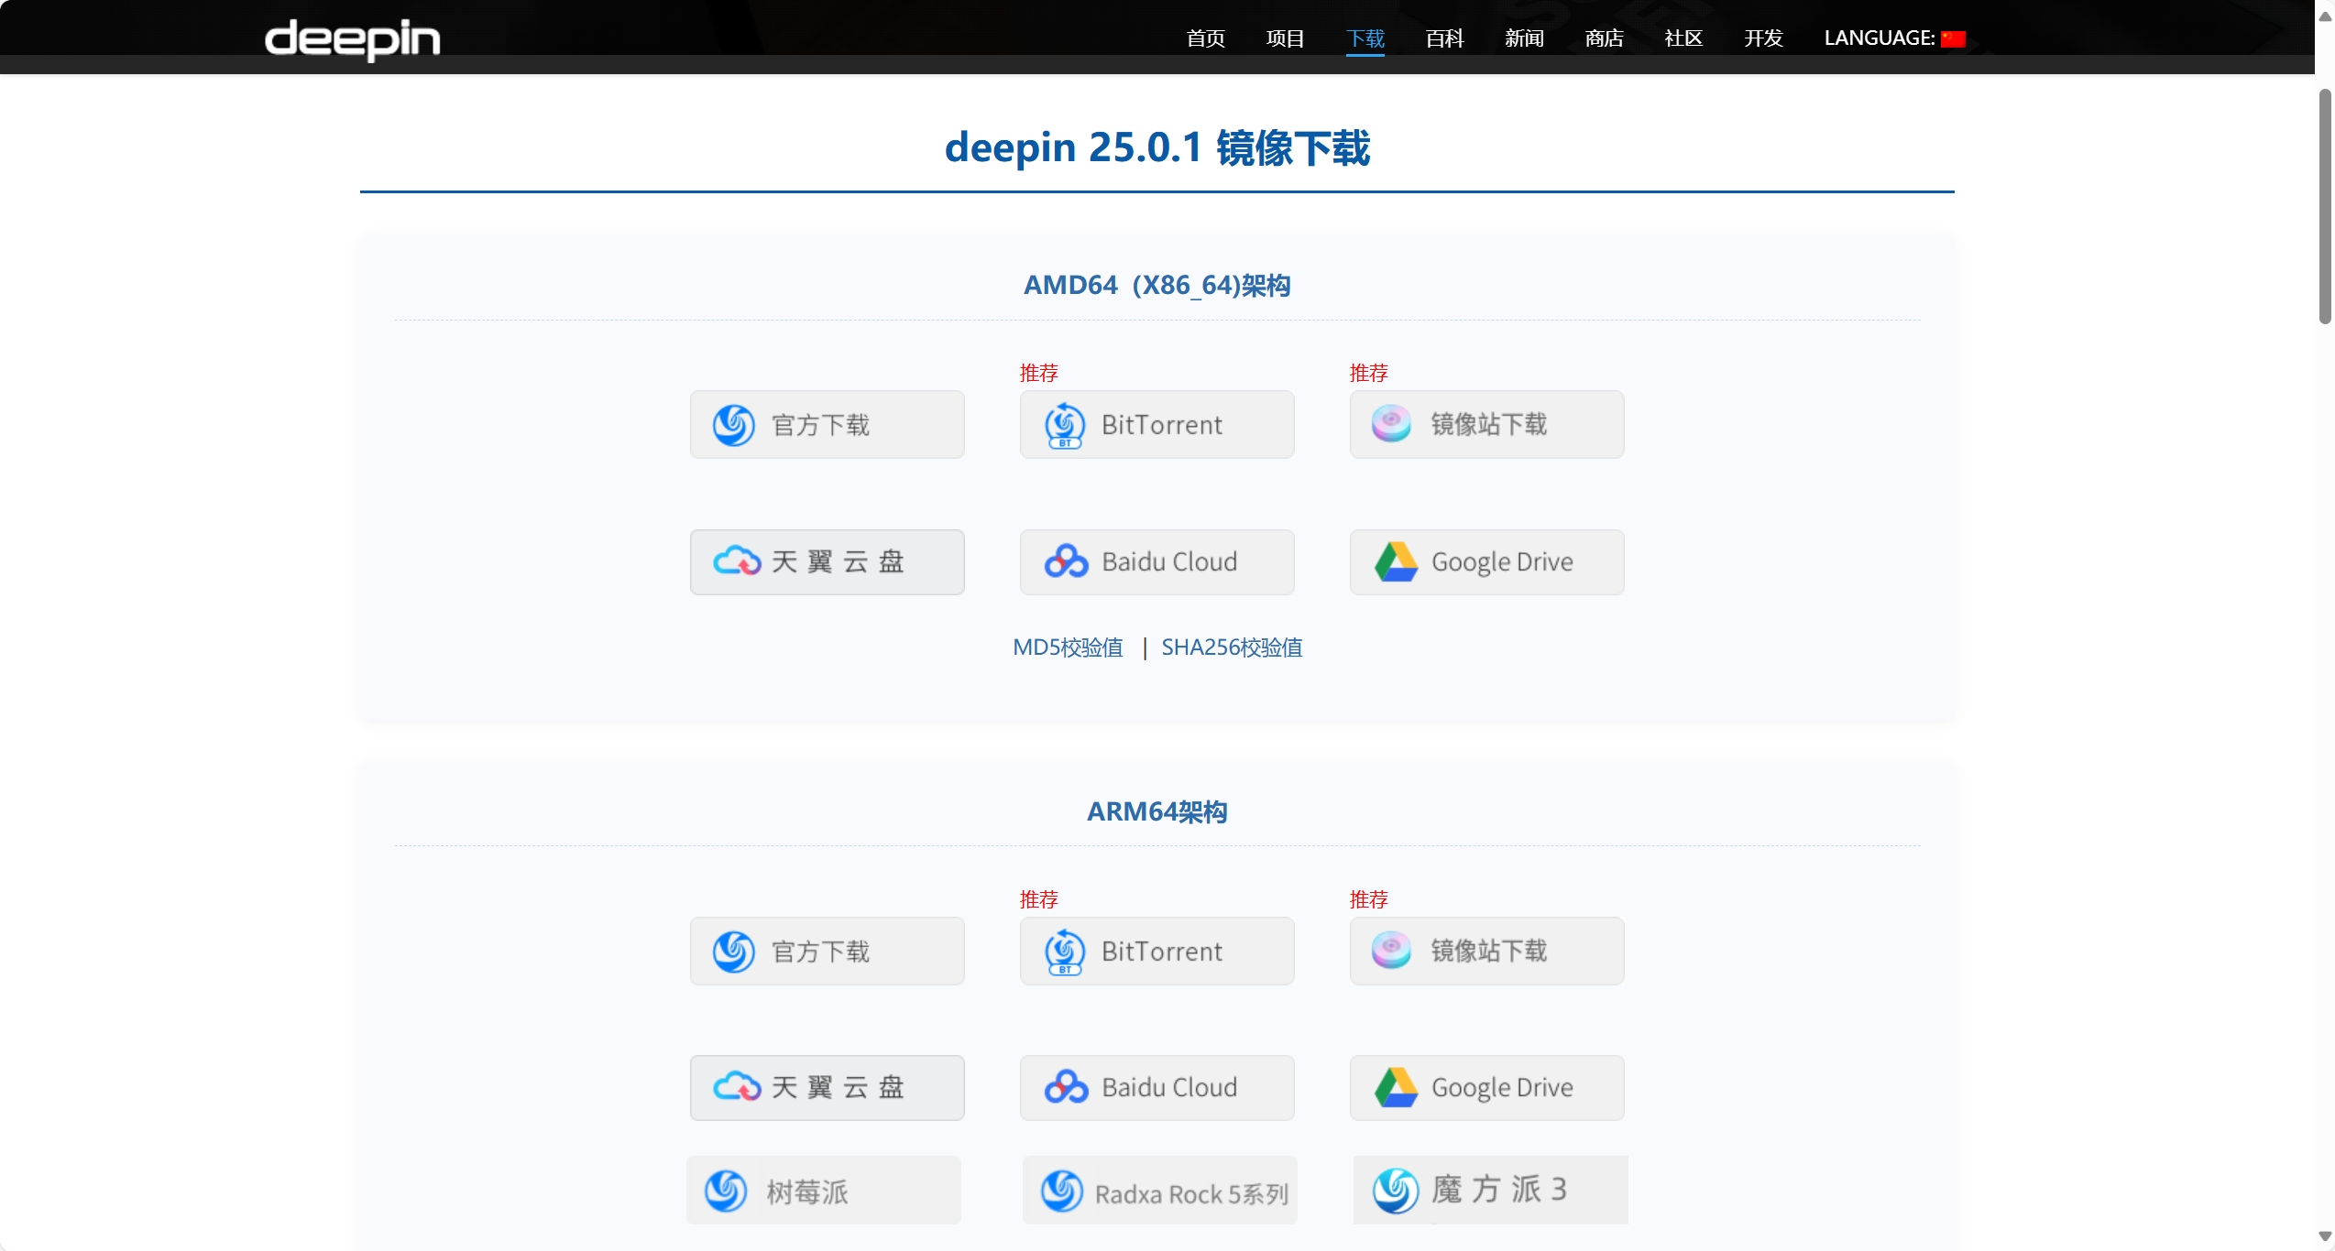Select the recommended BitTorrent download for AMD64
The image size is (2335, 1251).
[x=1156, y=424]
